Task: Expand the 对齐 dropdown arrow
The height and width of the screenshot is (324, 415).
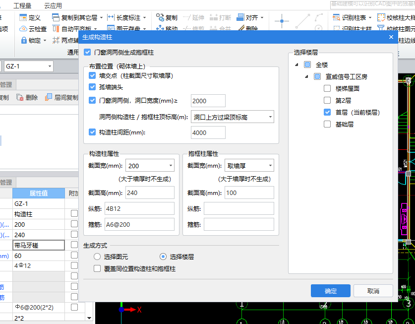Action: coord(262,18)
